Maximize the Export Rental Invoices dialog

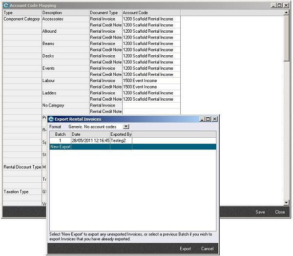(x=208, y=119)
